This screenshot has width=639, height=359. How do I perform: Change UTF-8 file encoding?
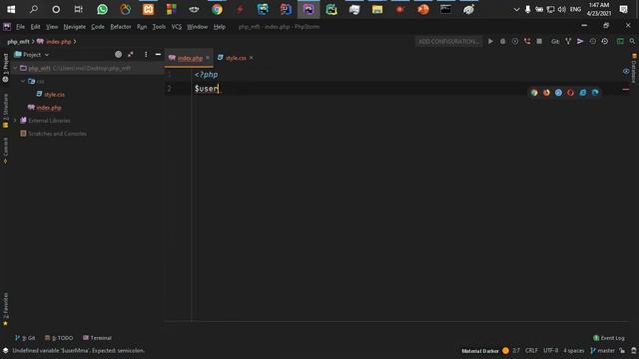tap(550, 350)
